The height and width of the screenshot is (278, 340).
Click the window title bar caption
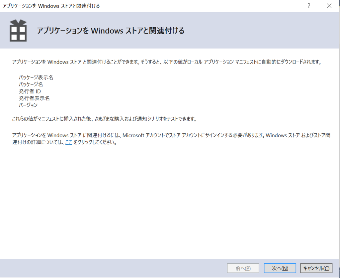[x=51, y=6]
